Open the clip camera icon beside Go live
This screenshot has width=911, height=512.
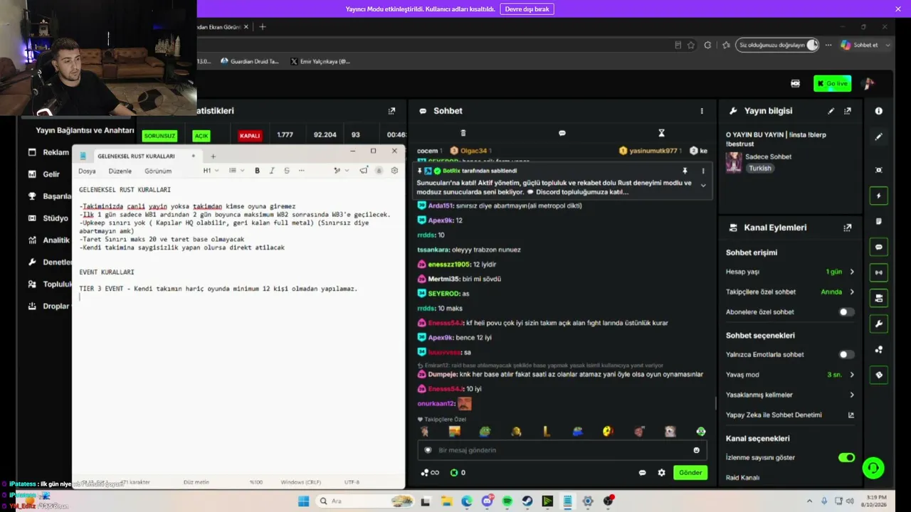795,83
